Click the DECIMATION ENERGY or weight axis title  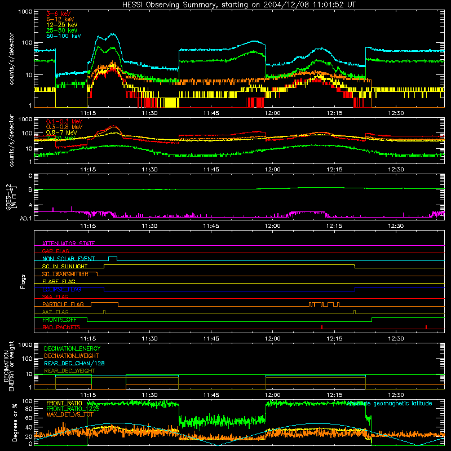click(8, 366)
